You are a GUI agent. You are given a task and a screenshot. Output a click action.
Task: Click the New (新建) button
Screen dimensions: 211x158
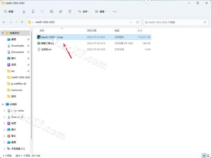pos(10,12)
